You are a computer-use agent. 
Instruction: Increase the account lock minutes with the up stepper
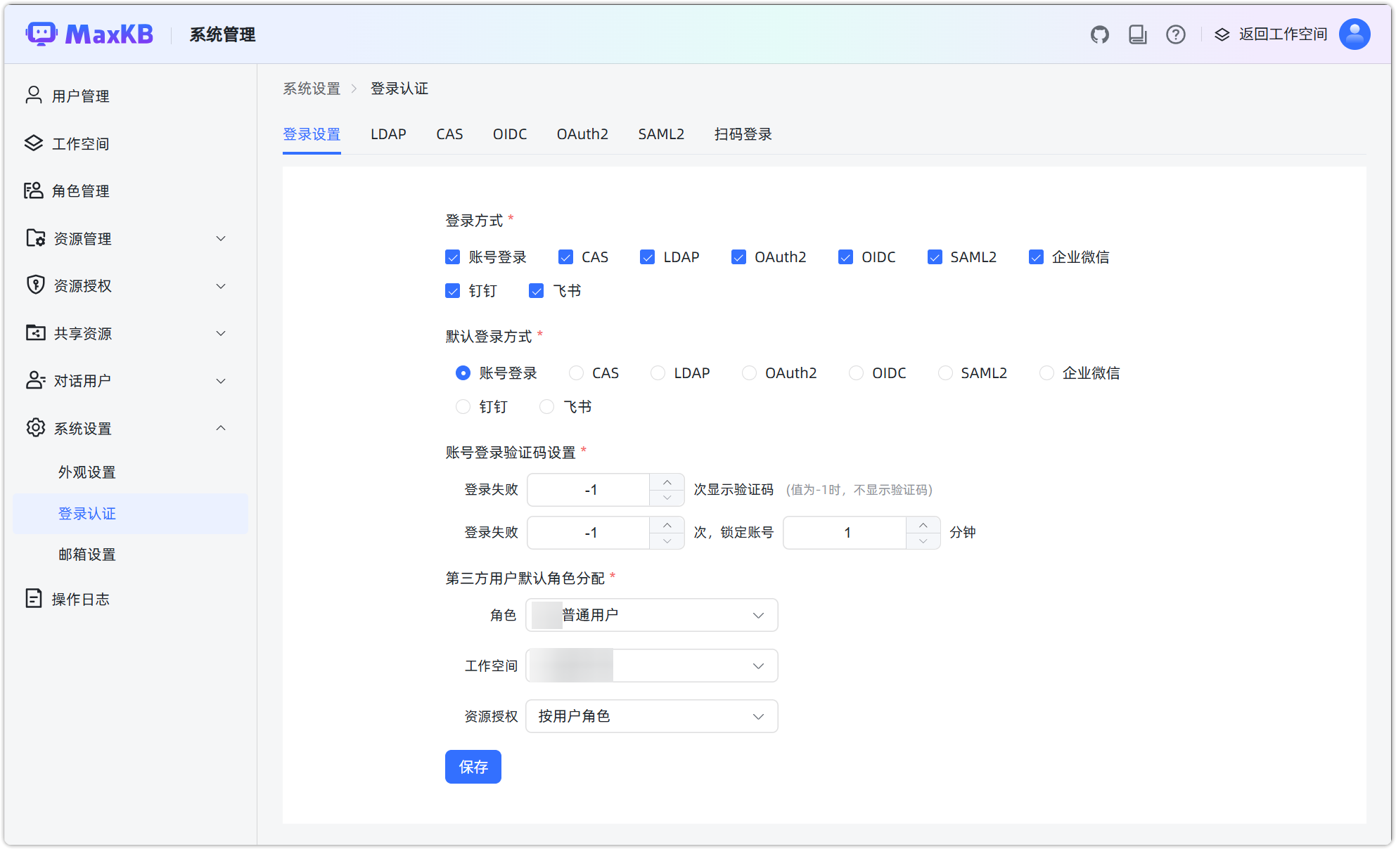(923, 525)
